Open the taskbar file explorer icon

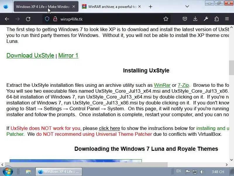(x=28, y=172)
